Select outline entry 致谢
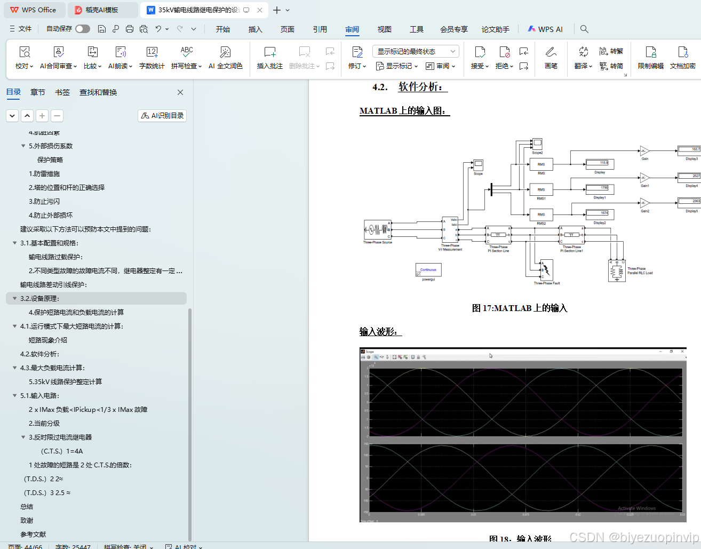 pyautogui.click(x=27, y=520)
